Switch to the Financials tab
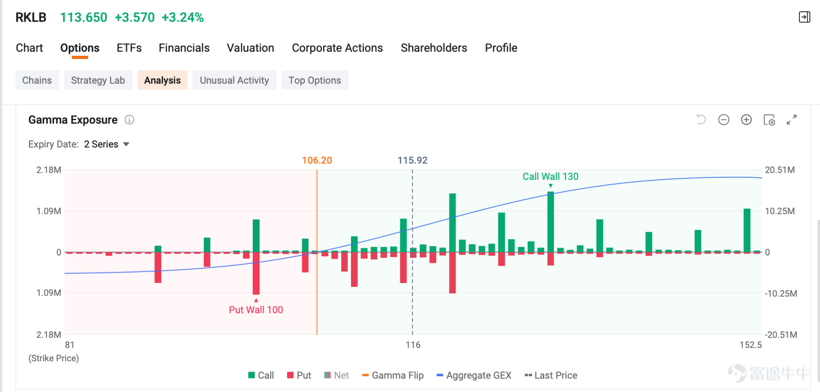 (184, 48)
